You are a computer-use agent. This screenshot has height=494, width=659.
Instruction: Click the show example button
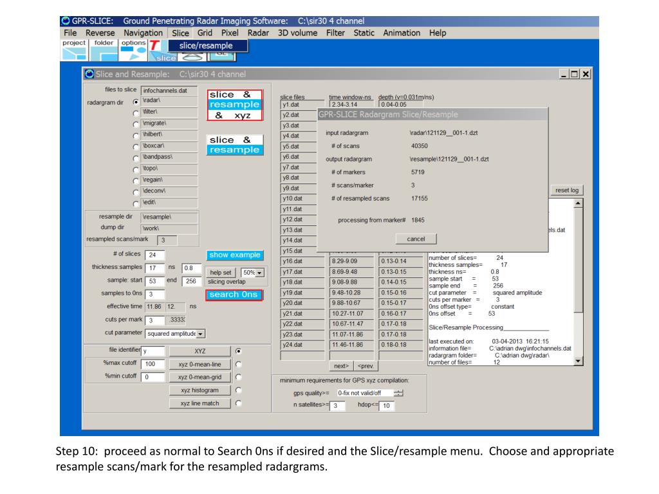point(235,255)
